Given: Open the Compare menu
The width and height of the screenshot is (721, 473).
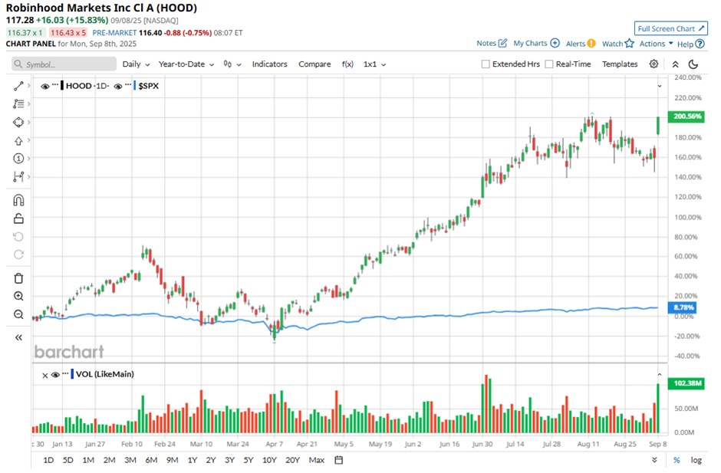Looking at the screenshot, I should 314,64.
